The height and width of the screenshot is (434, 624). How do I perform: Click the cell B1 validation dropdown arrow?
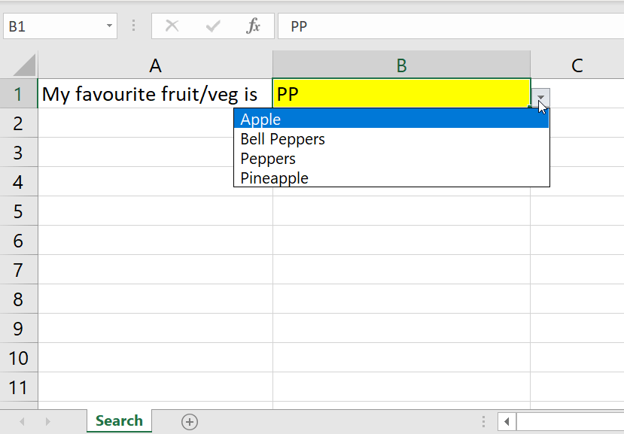coord(540,98)
